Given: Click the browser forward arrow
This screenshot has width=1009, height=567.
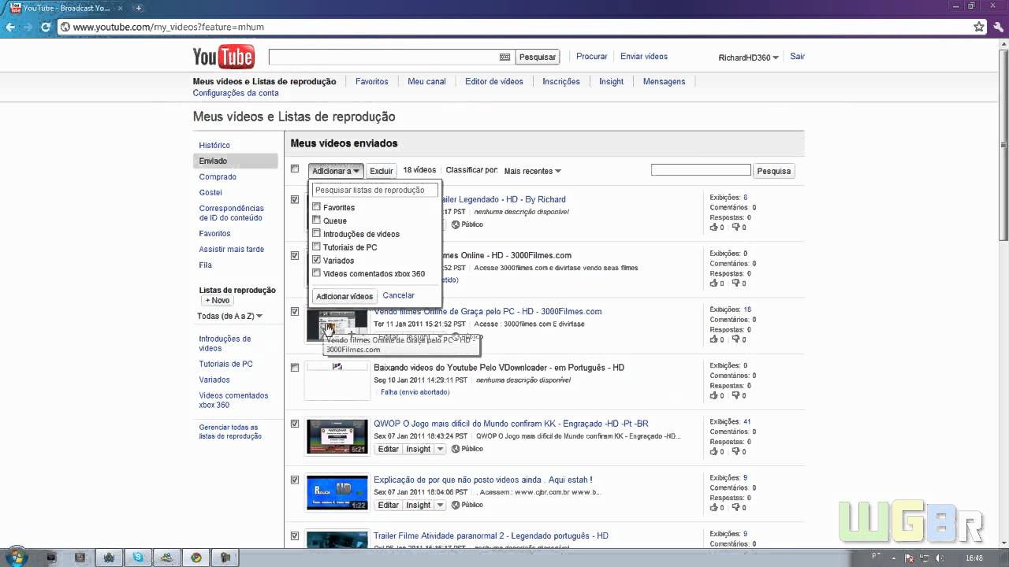Looking at the screenshot, I should 28,27.
